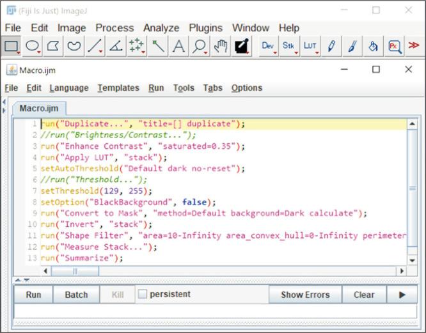Expand more tools double-arrow menu
The height and width of the screenshot is (333, 426).
[414, 46]
